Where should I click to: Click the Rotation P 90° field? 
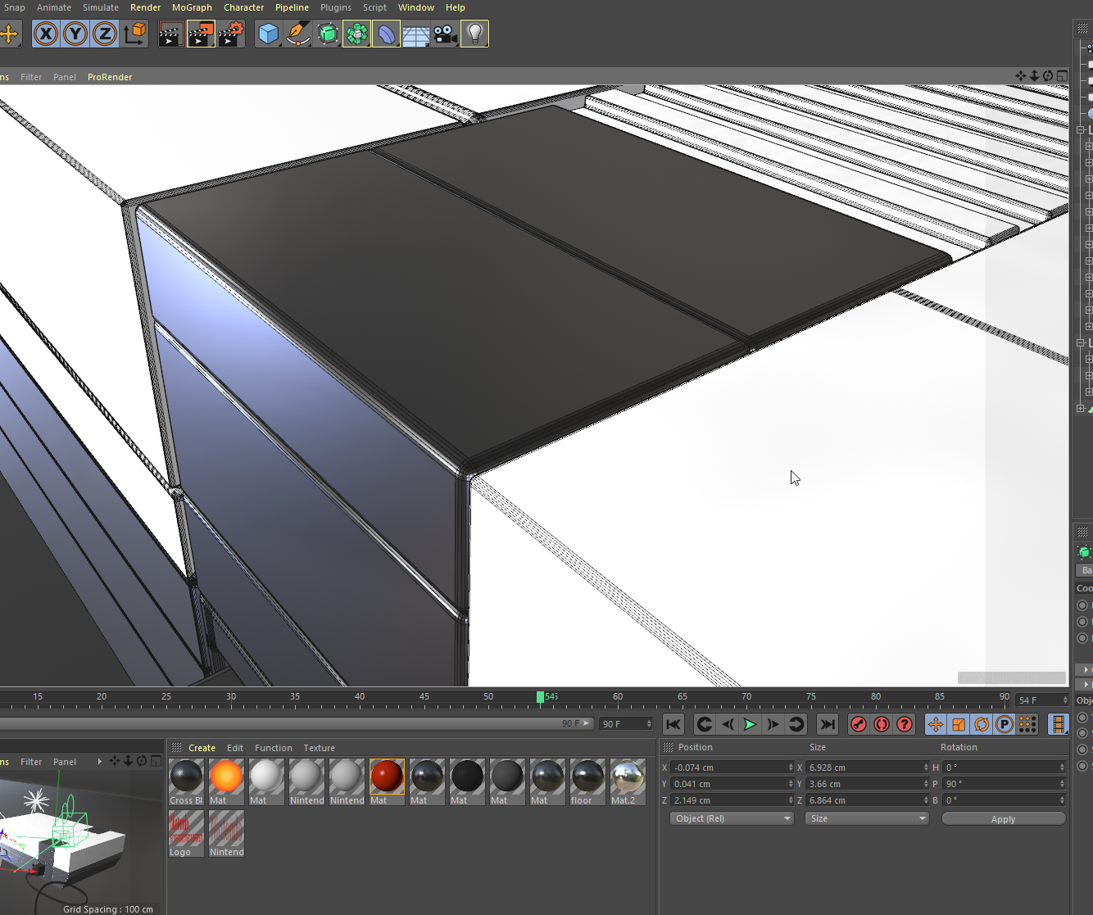(x=1004, y=784)
